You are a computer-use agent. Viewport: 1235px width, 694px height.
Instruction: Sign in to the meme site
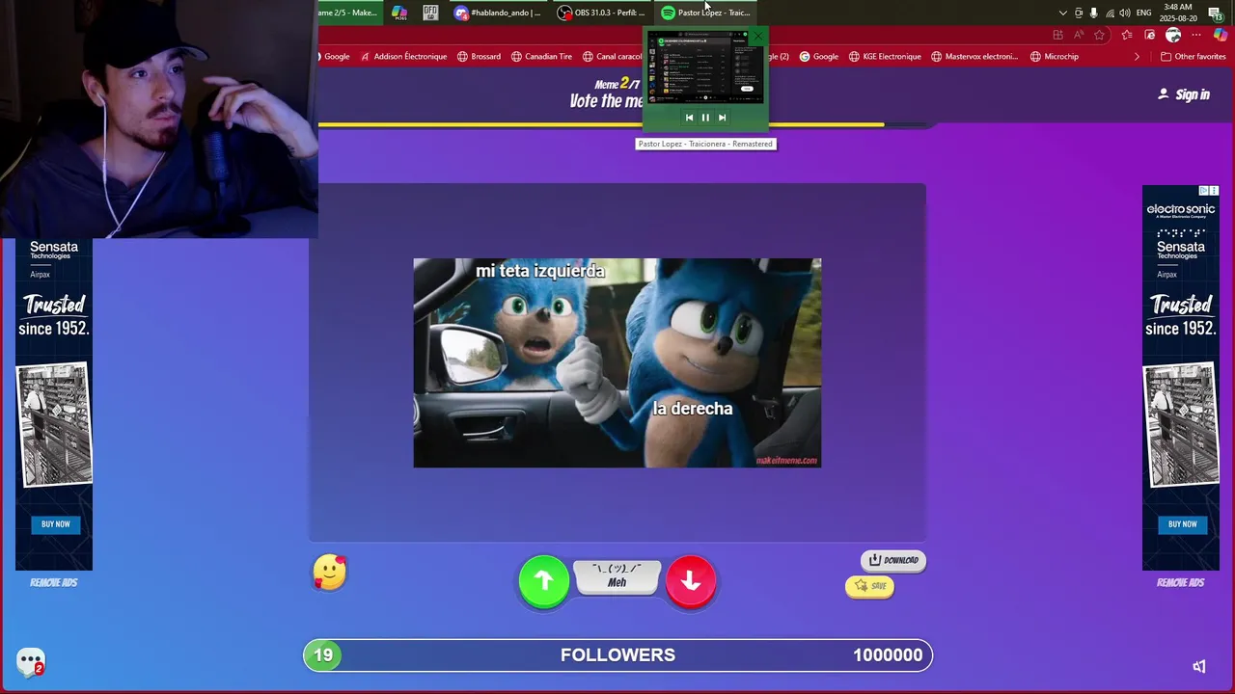(1184, 94)
